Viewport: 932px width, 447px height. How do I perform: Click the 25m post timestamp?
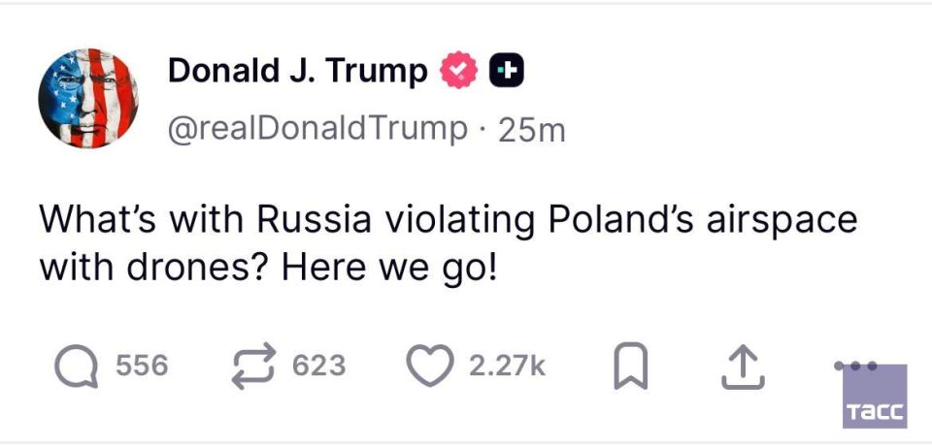click(531, 130)
